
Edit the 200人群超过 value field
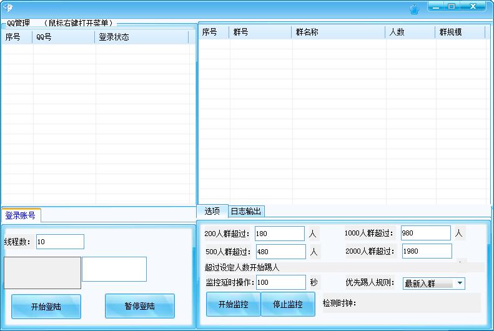(x=280, y=234)
